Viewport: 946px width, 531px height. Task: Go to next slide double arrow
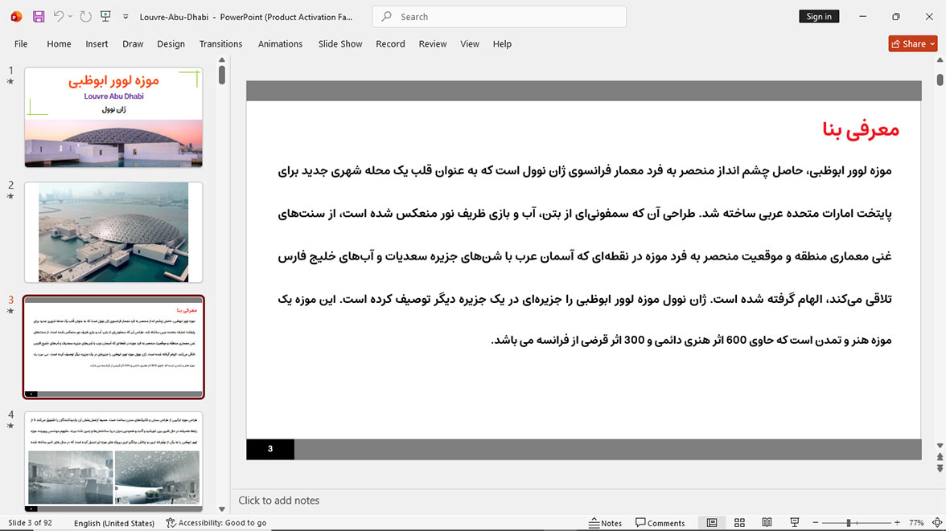tap(940, 468)
